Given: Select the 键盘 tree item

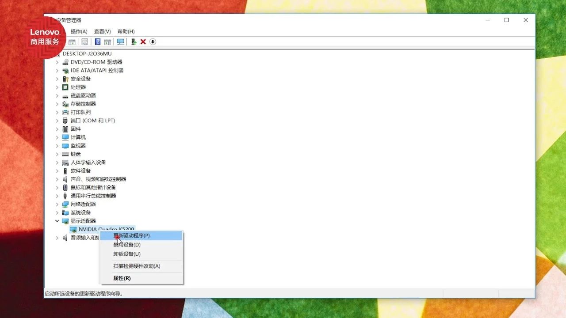Looking at the screenshot, I should click(76, 154).
